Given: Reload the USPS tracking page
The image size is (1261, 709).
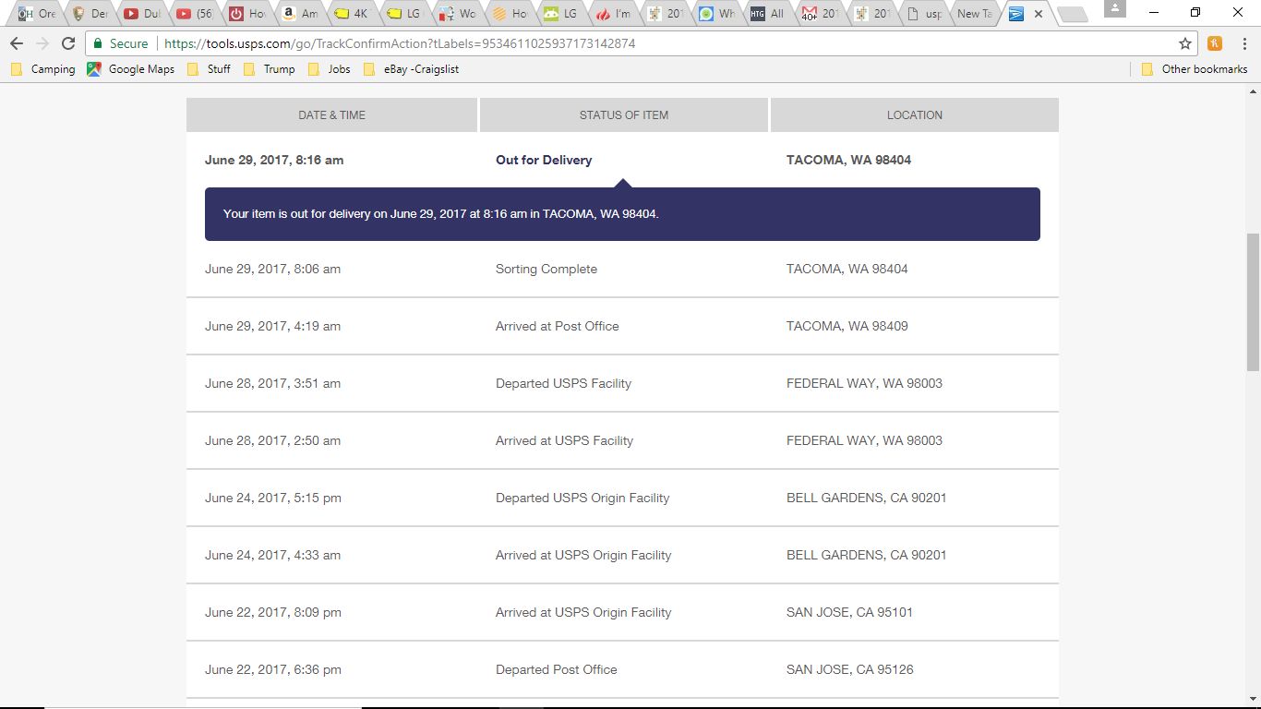Looking at the screenshot, I should 68,43.
